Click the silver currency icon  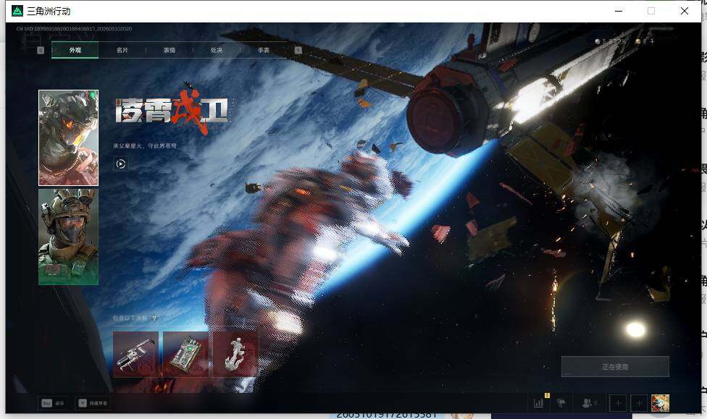coord(598,41)
